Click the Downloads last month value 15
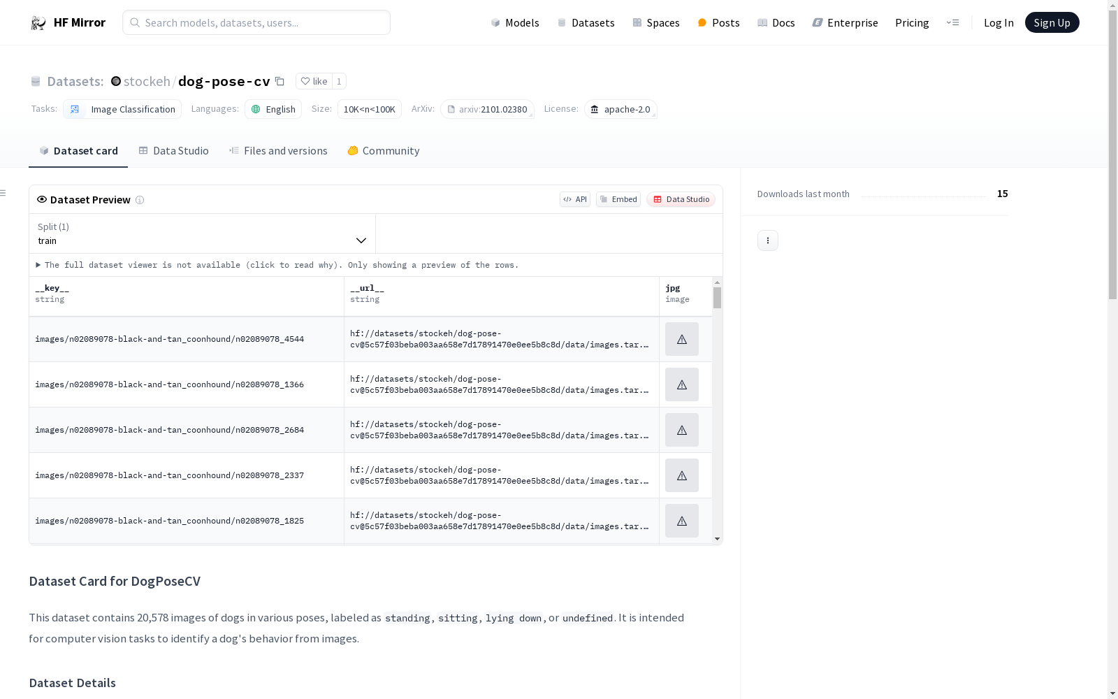 point(1002,194)
